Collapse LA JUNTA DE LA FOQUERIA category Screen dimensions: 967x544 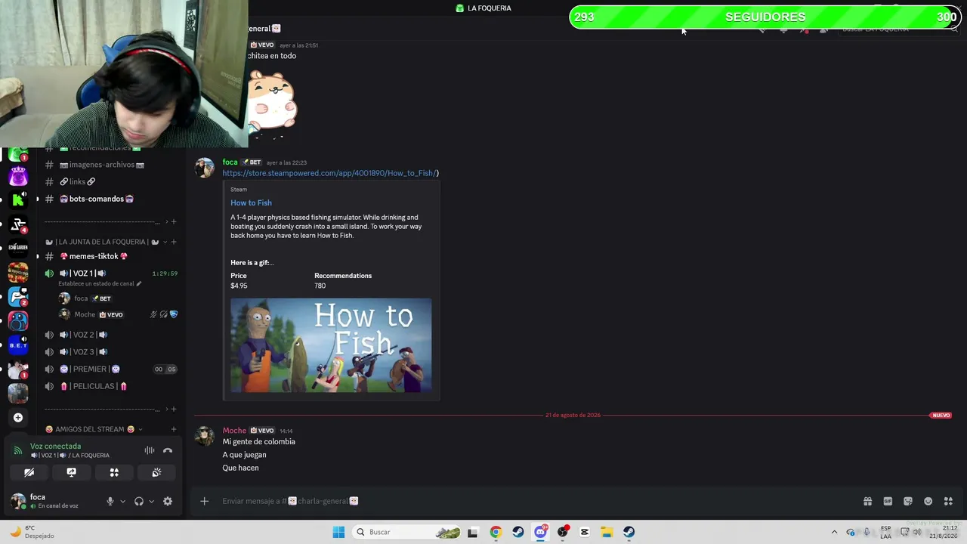tap(102, 242)
